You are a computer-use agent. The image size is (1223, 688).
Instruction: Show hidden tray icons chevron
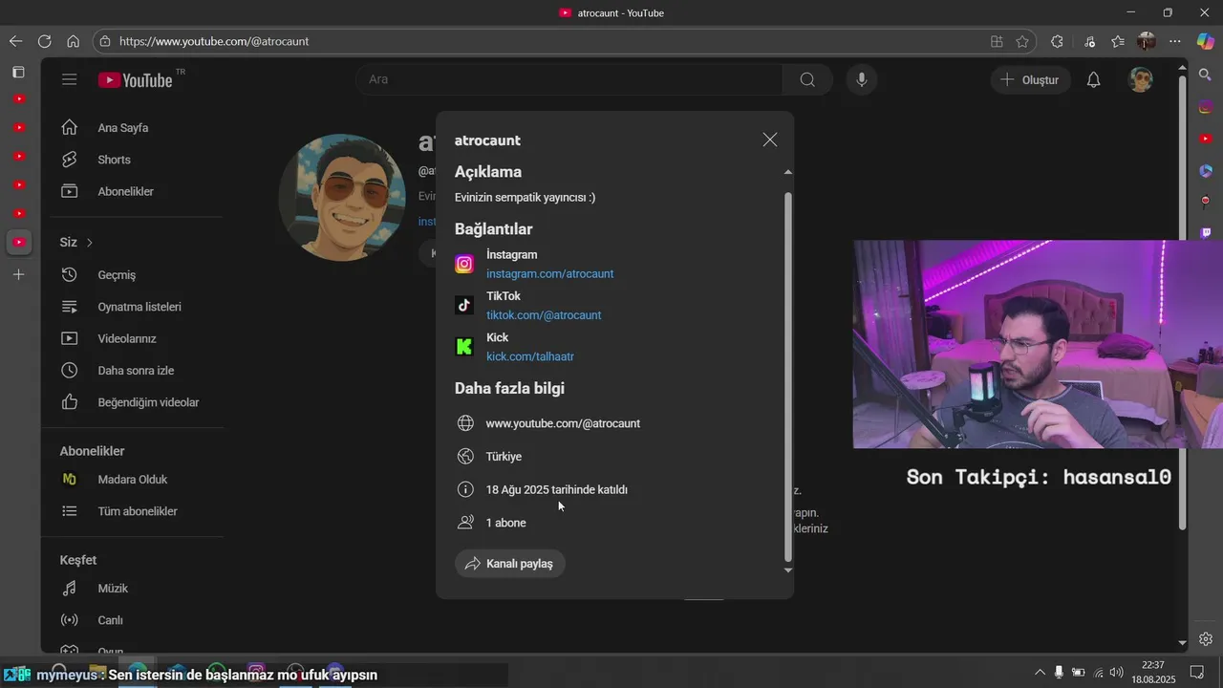[x=1041, y=672]
